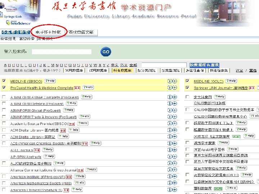259x194 pixels.
Task: Open the SpringerLink logo in header
Action: [13, 17]
